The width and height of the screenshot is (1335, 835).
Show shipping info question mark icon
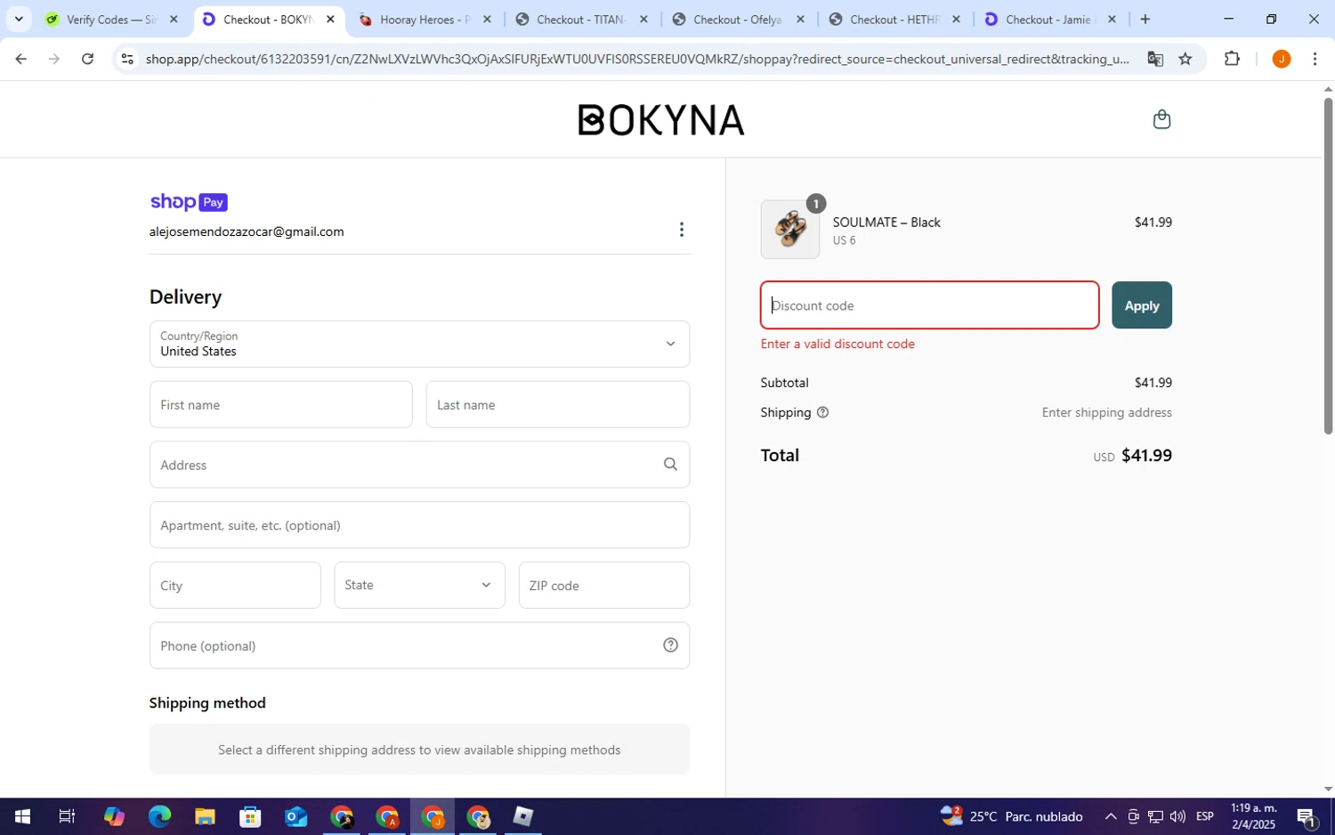[x=822, y=412]
